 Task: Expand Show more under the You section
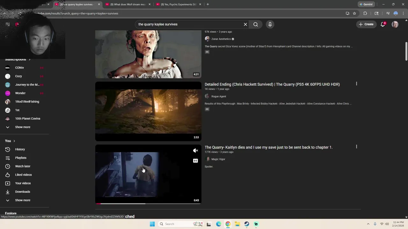click(22, 200)
